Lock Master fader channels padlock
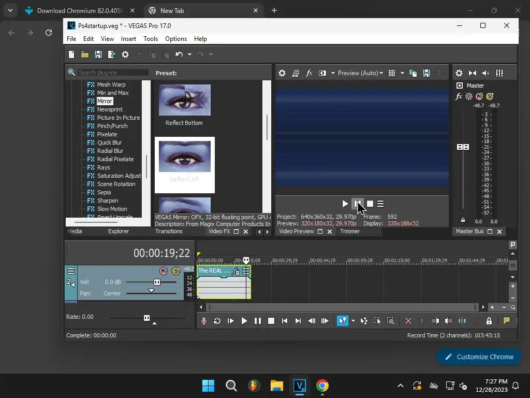Image resolution: width=530 pixels, height=398 pixels. (463, 220)
